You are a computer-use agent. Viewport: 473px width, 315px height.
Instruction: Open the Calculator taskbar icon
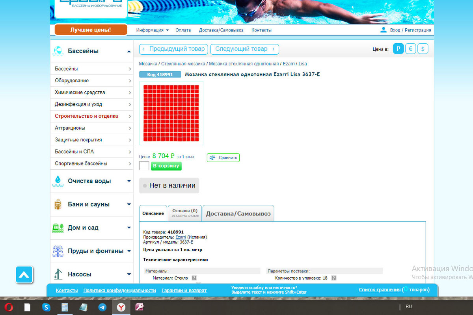(x=65, y=307)
